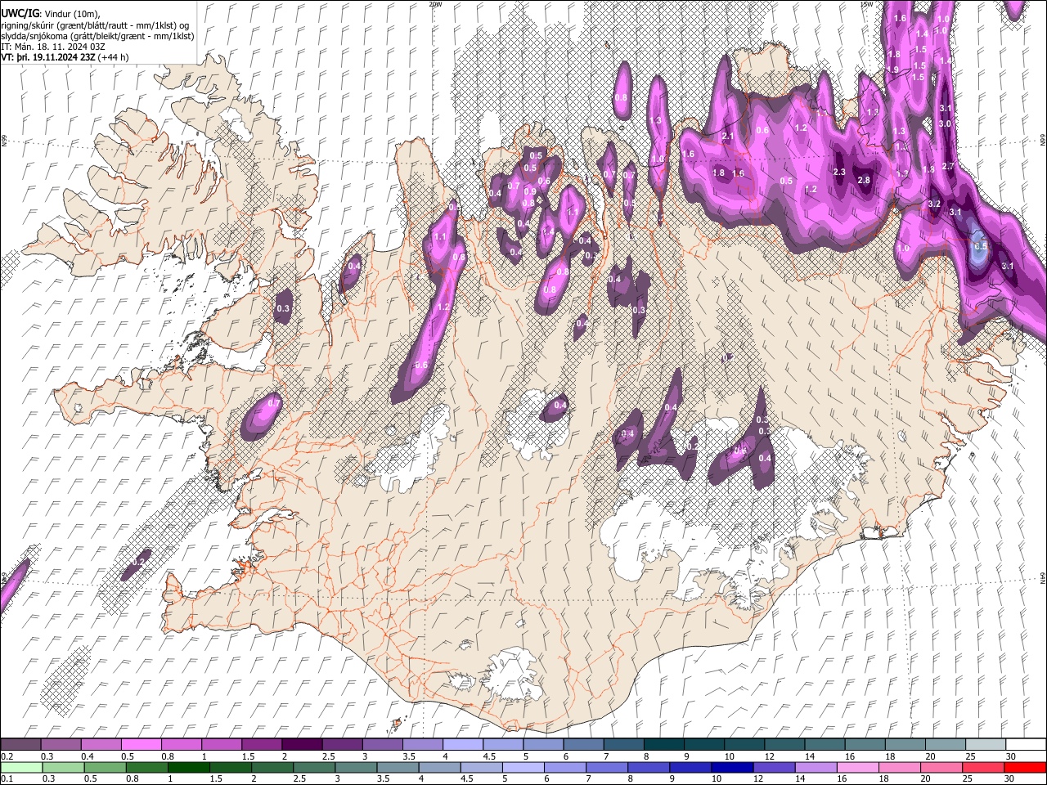Click the light grey swatch starting at 25 in purple scale
This screenshot has width=1047, height=785.
985,745
